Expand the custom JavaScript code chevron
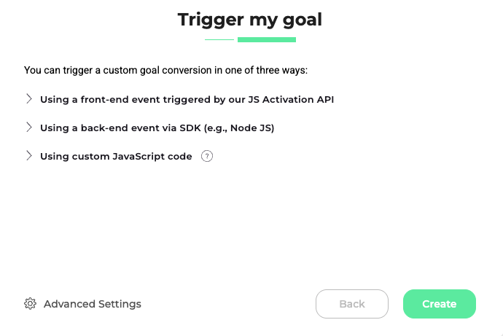This screenshot has height=336, width=503. pos(29,156)
